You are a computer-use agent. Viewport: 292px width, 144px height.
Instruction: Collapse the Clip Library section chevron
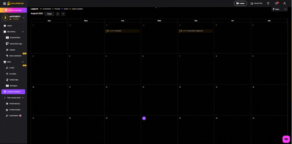pyautogui.click(x=23, y=32)
